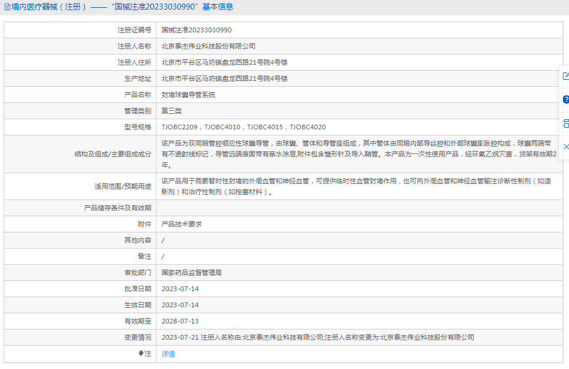Click the document icon beside the page title
569x369 pixels.
click(7, 7)
